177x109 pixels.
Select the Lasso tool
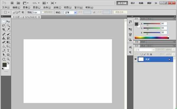pyautogui.click(x=4, y=26)
